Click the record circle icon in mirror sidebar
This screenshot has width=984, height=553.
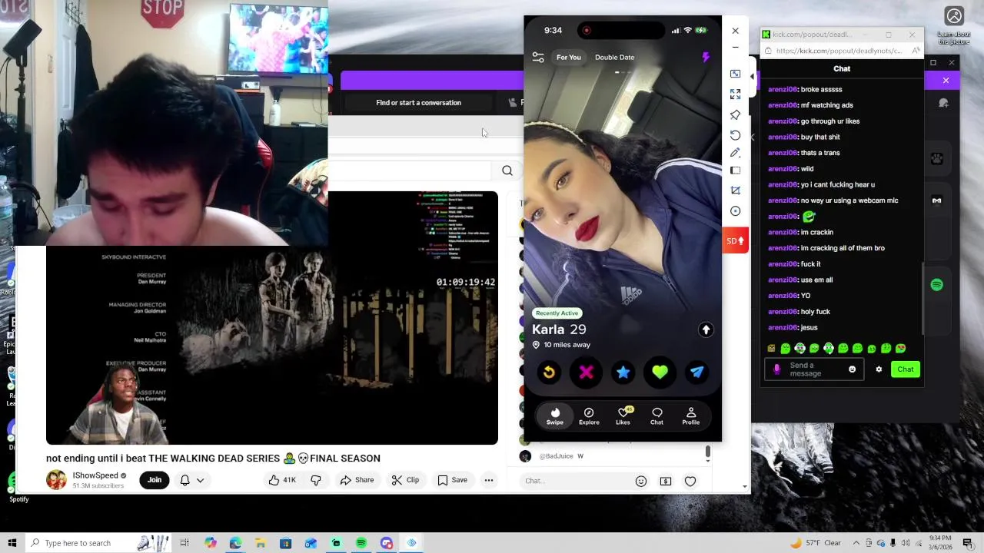click(x=735, y=211)
